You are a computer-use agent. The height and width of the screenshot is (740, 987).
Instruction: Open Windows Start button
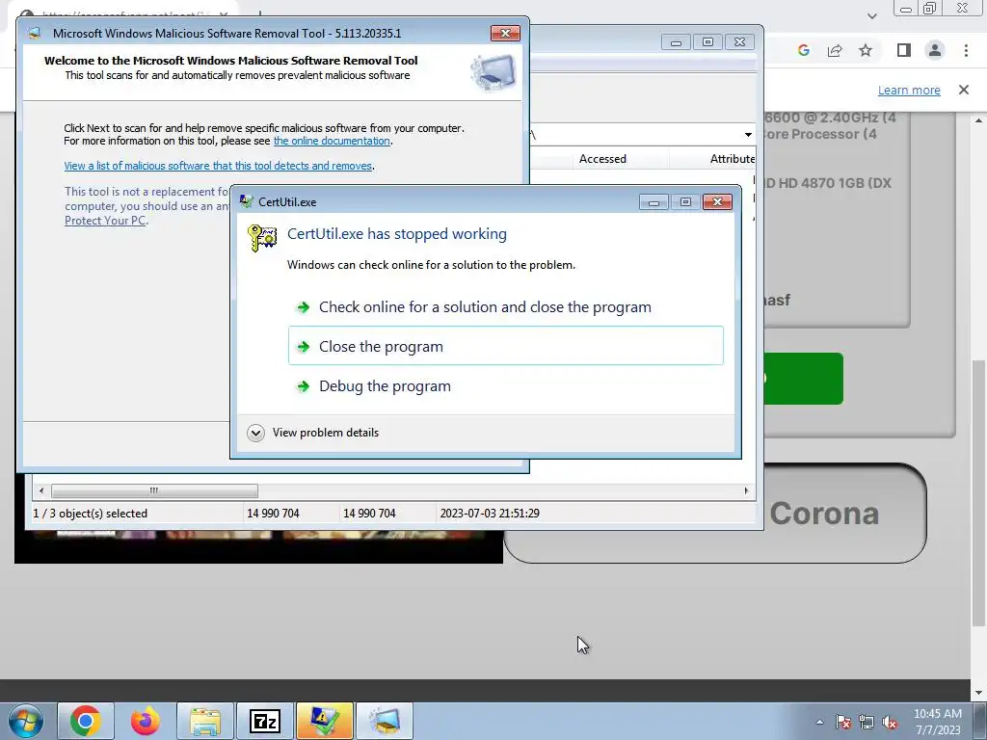point(26,721)
